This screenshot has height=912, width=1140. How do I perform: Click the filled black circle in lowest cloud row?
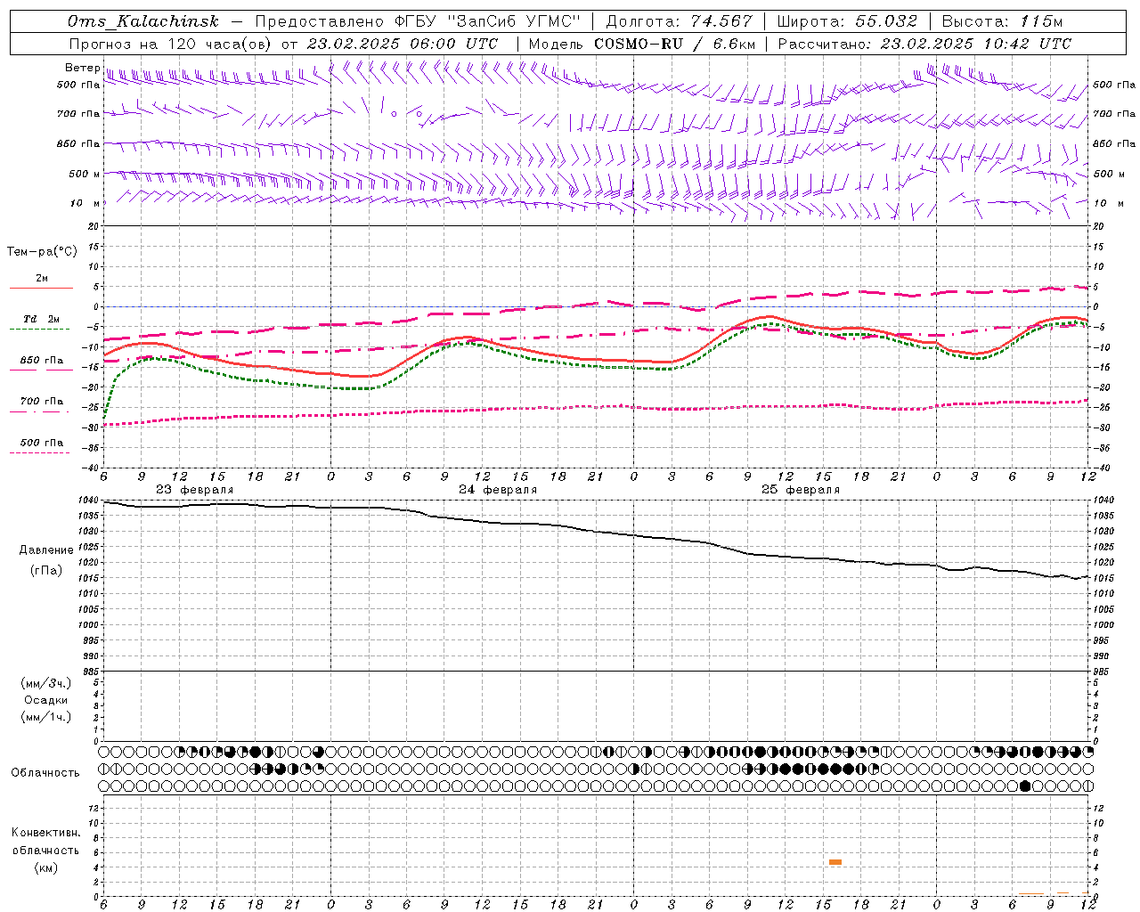click(1025, 786)
